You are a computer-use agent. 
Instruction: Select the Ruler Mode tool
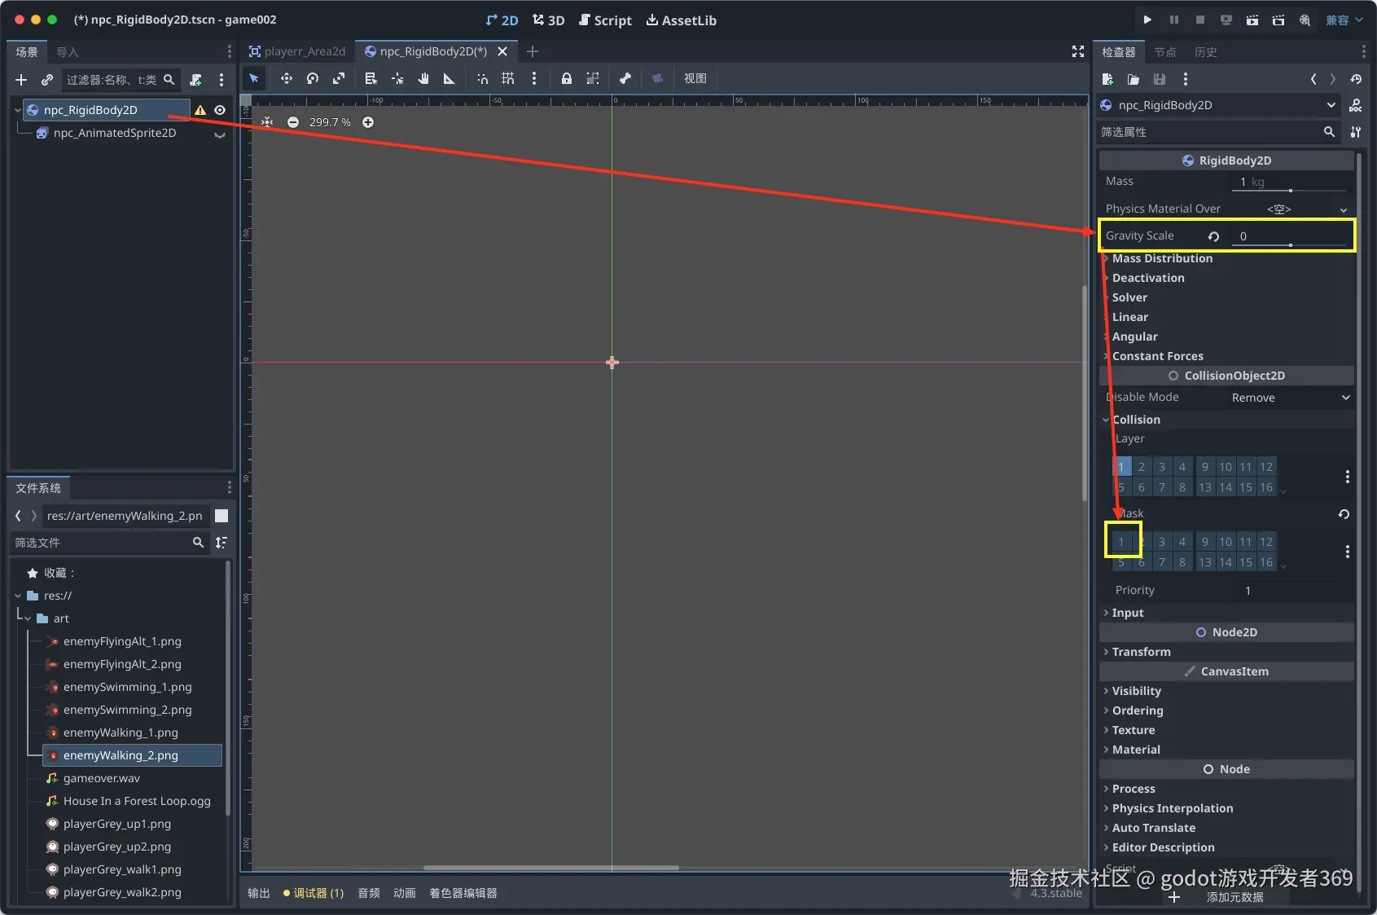tap(449, 78)
